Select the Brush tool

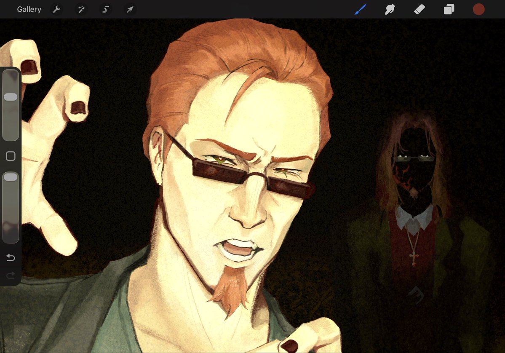[x=361, y=9]
